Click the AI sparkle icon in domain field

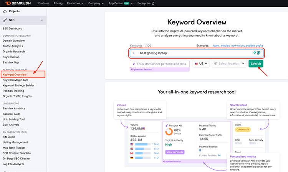[x=134, y=64]
